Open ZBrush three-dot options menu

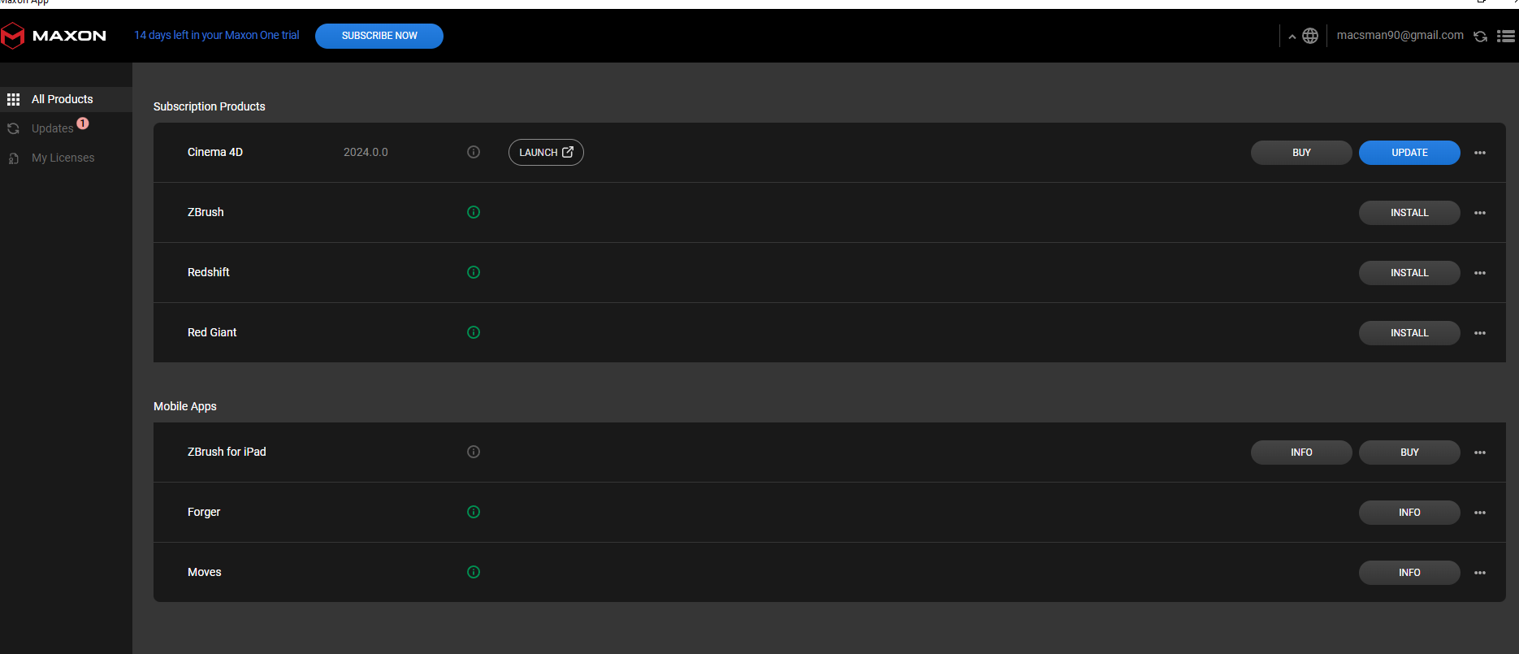[1480, 213]
